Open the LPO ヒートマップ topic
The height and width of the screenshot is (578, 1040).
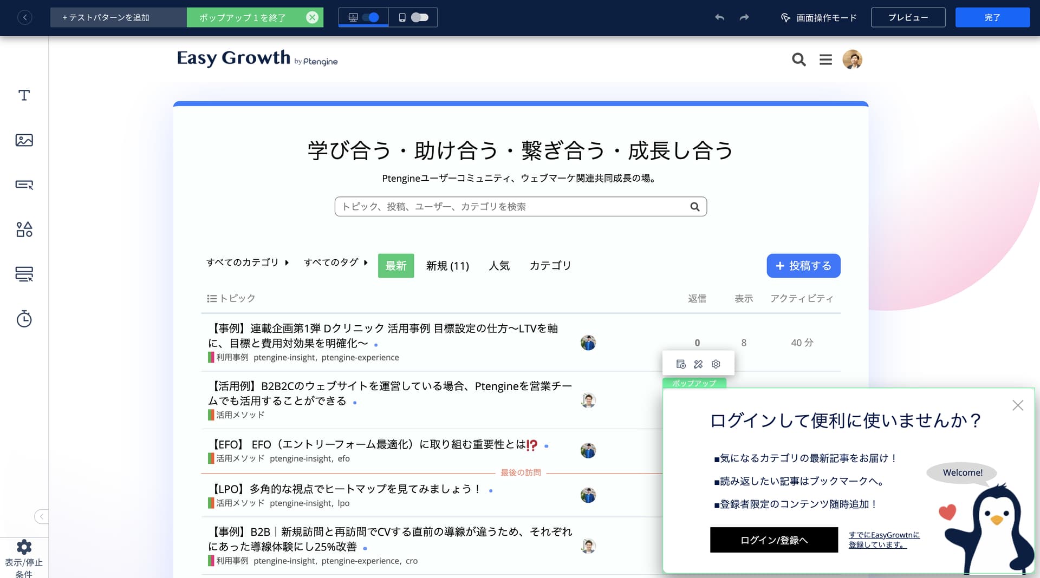point(345,489)
